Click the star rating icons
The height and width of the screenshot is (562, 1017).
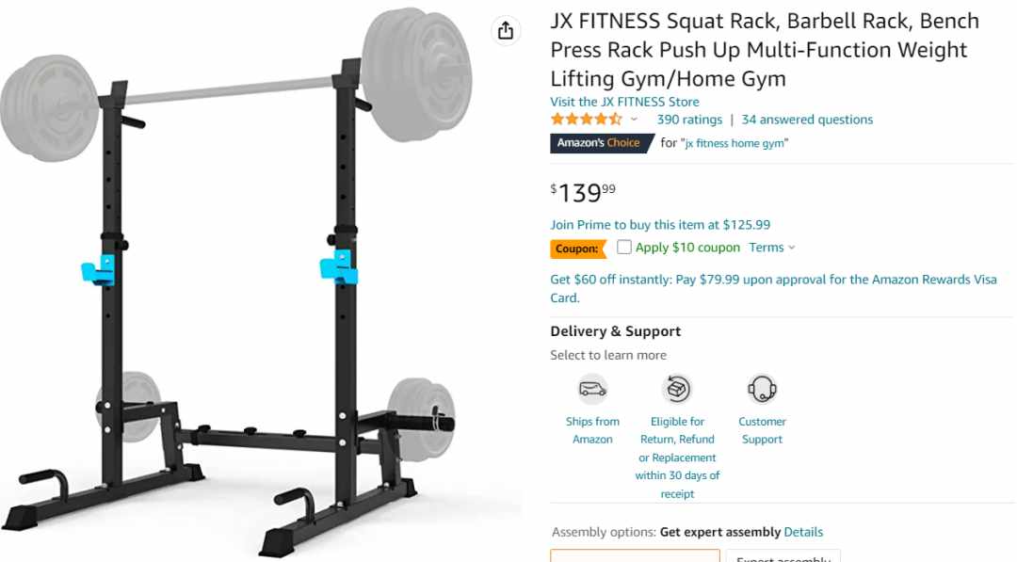587,120
